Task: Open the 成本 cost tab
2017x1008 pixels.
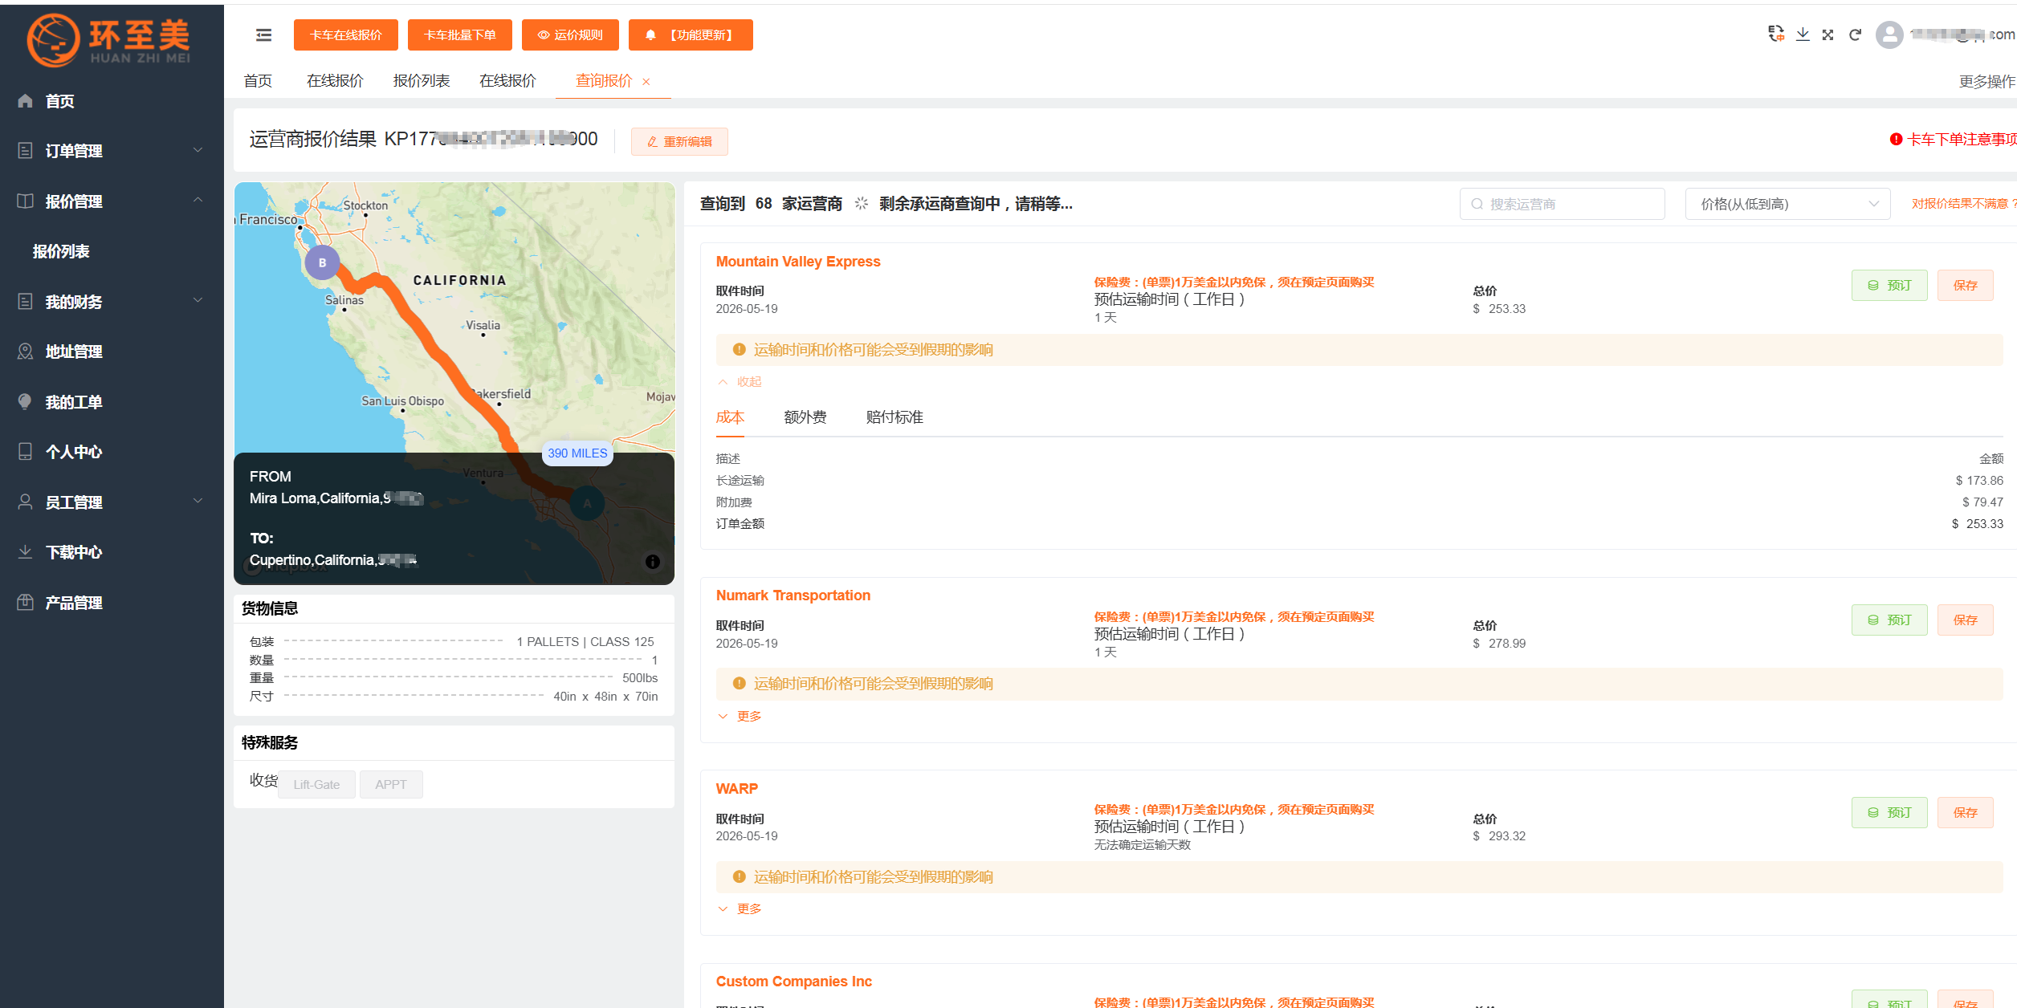Action: pyautogui.click(x=730, y=417)
